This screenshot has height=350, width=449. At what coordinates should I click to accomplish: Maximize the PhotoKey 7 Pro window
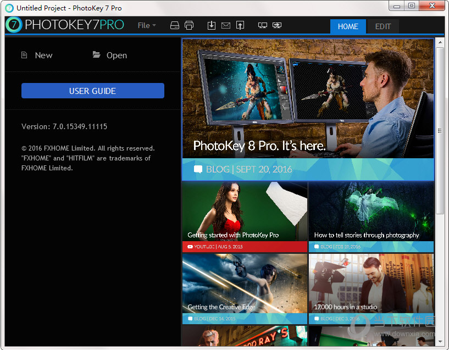click(x=412, y=6)
